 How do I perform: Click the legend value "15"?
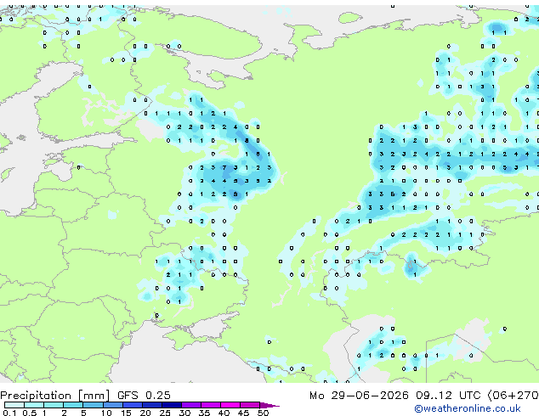tap(126, 413)
